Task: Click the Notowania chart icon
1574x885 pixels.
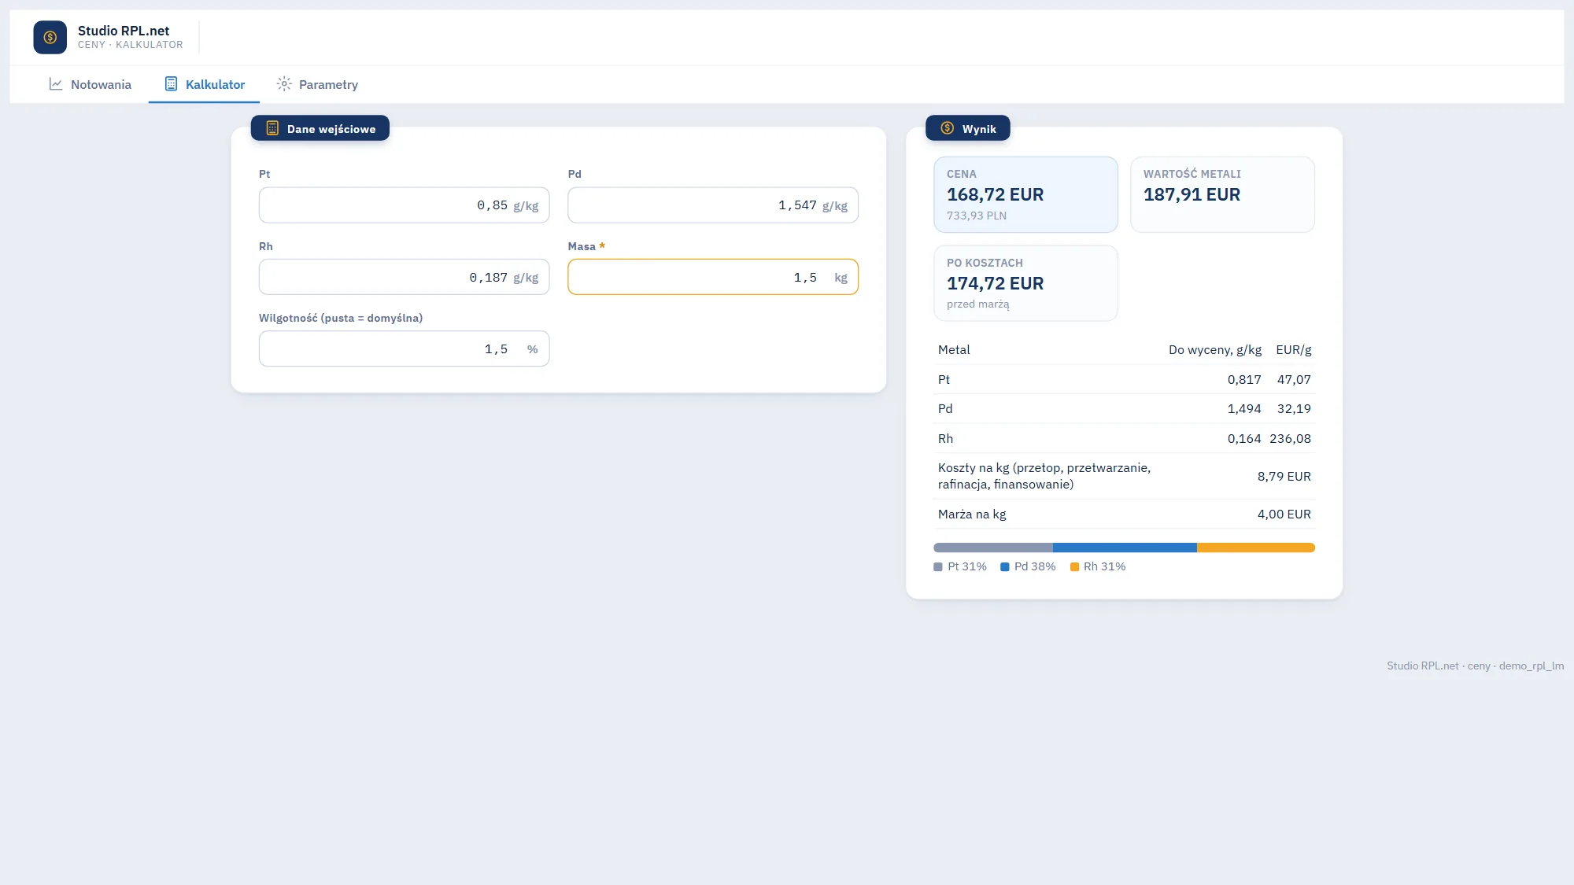Action: tap(56, 84)
